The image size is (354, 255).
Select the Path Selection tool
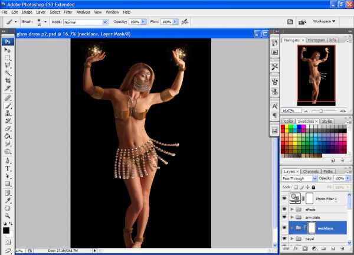pyautogui.click(x=8, y=176)
